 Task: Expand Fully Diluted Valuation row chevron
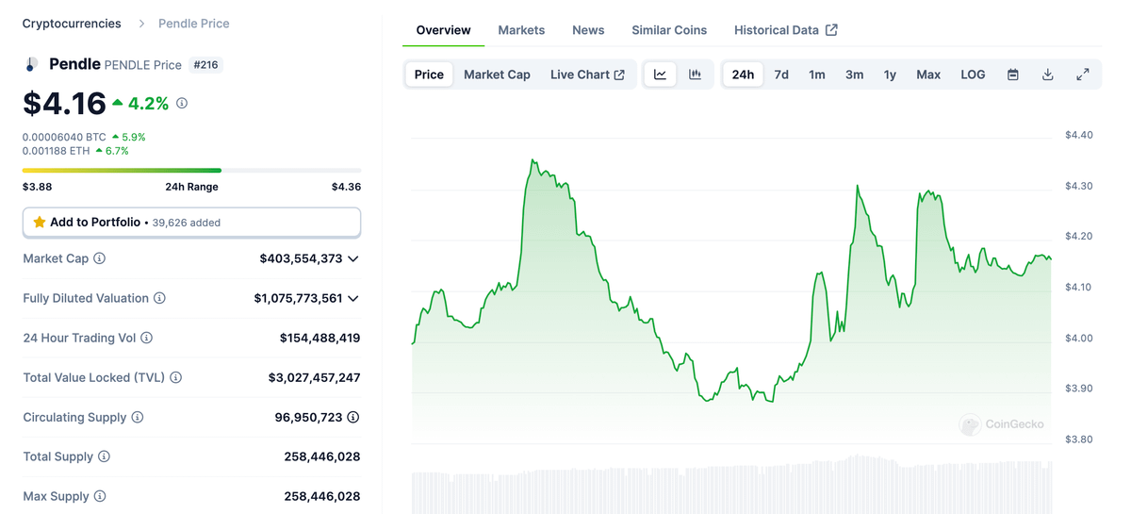pyautogui.click(x=353, y=298)
